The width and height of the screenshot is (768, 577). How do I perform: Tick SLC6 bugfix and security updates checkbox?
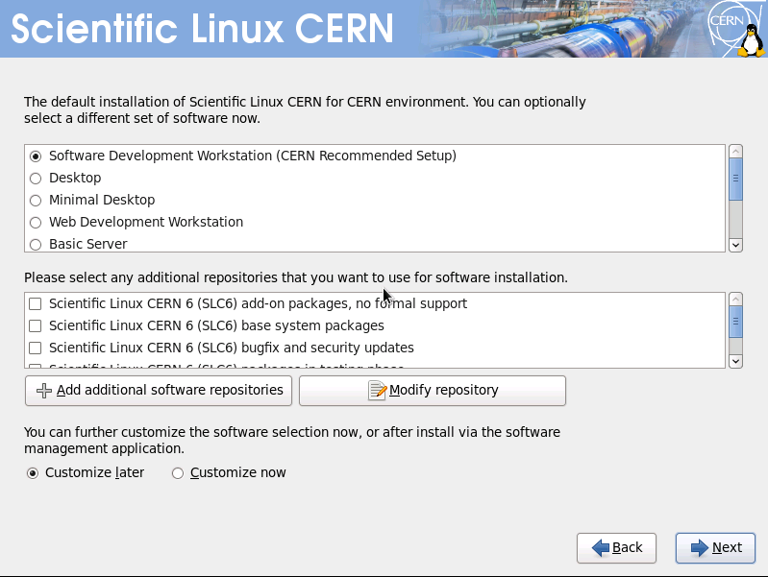click(x=36, y=348)
